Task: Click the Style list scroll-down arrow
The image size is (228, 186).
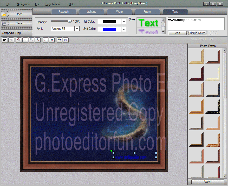Action: coord(163,32)
